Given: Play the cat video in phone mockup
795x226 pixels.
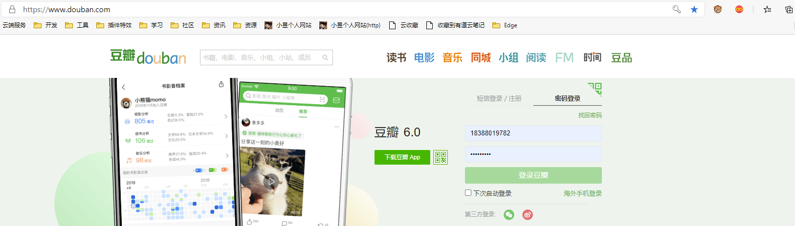Looking at the screenshot, I should pos(271,181).
